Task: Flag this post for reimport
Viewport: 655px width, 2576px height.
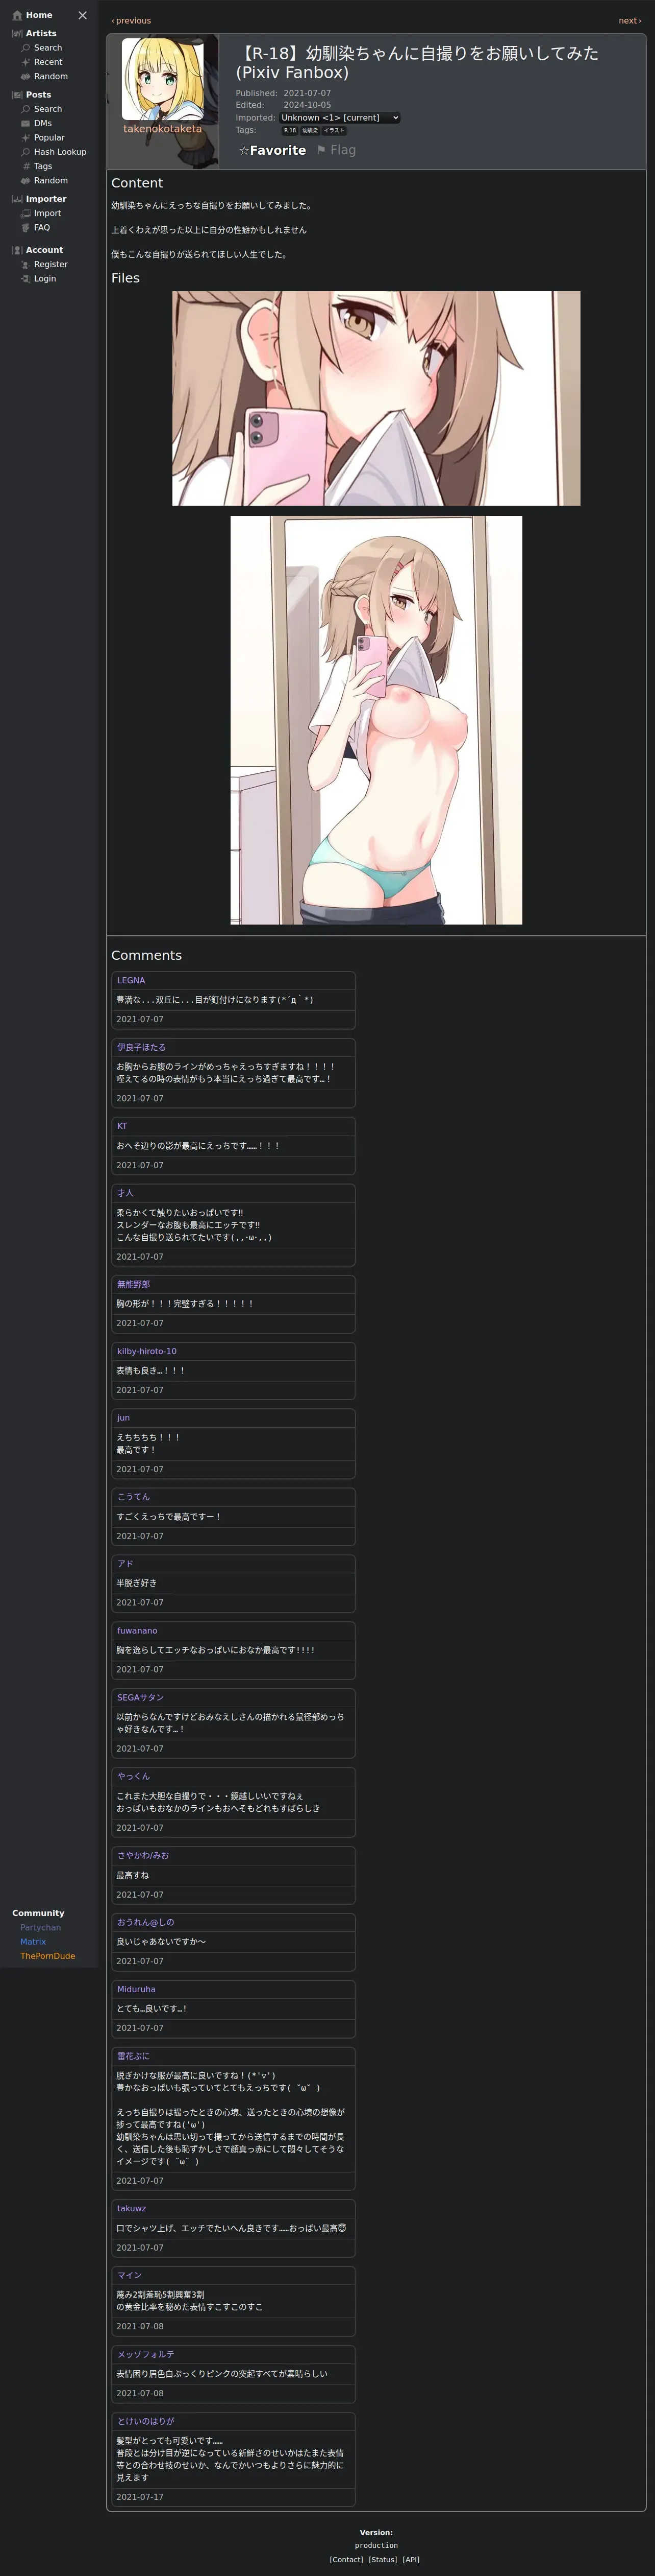Action: tap(337, 150)
